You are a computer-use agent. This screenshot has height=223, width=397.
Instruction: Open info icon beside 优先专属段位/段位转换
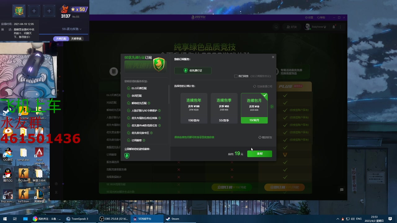coord(159,118)
